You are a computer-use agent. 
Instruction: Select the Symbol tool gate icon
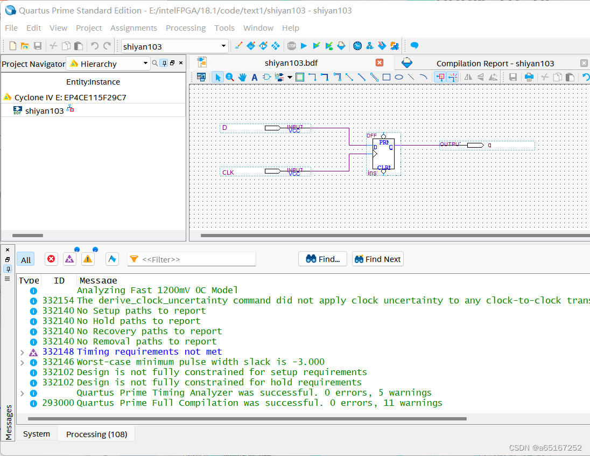(x=267, y=77)
